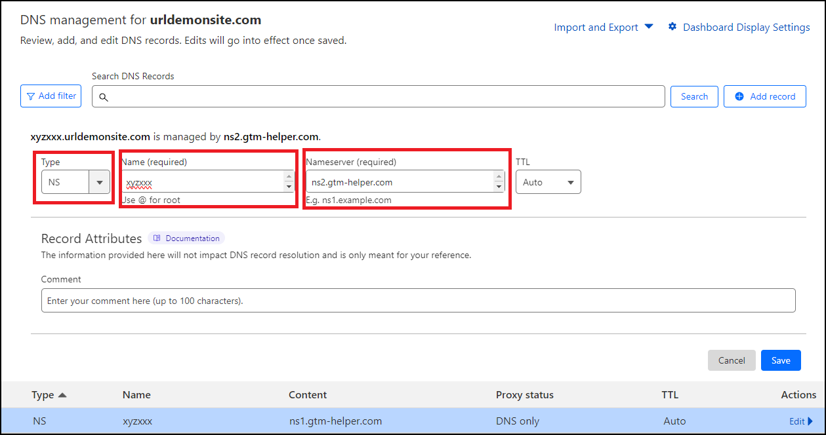
Task: Click the Documentation book icon
Action: [x=157, y=238]
